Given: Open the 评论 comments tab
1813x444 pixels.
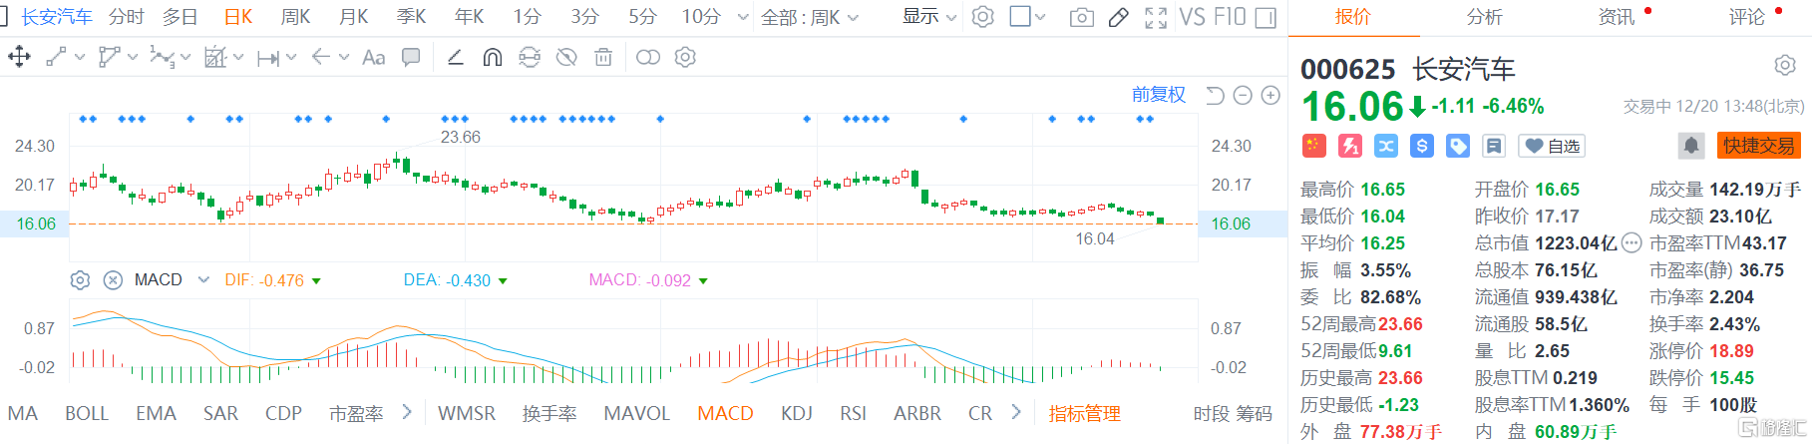Looking at the screenshot, I should (x=1747, y=17).
